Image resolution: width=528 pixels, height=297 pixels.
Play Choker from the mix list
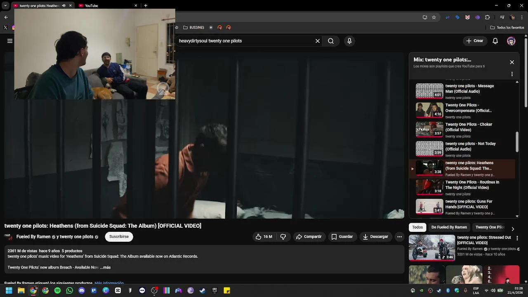click(462, 130)
